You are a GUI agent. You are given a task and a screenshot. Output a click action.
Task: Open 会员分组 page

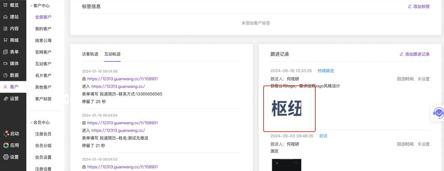pos(43,146)
